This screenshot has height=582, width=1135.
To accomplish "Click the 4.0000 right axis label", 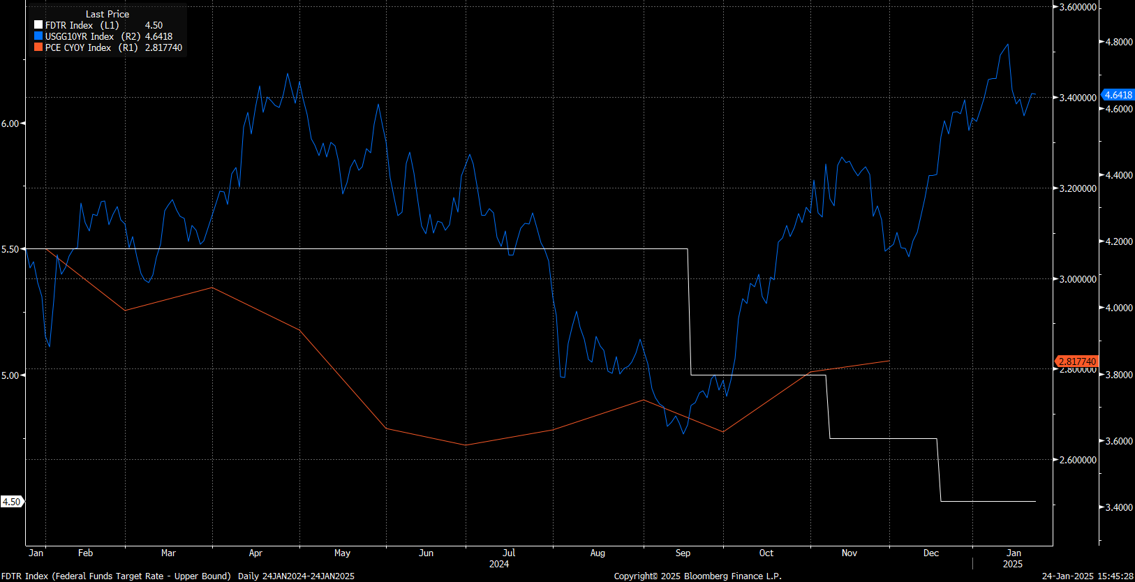I will tap(1119, 308).
